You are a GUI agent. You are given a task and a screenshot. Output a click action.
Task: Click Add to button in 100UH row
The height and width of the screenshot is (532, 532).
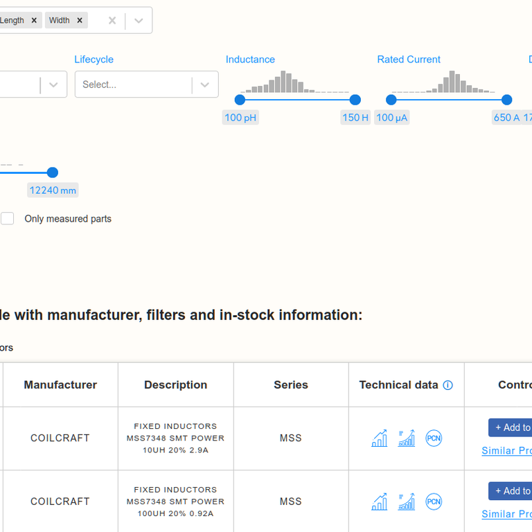(511, 491)
